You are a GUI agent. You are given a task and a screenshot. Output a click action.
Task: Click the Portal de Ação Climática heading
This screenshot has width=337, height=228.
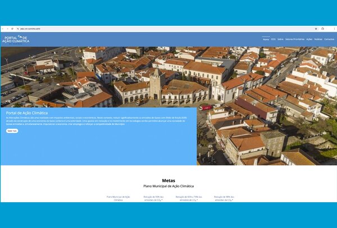pyautogui.click(x=27, y=113)
